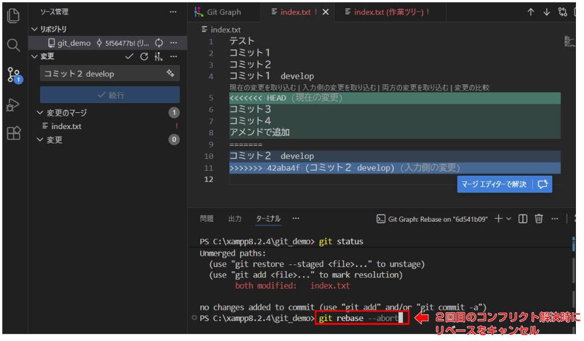Split the terminal pane
Viewport: 584px width, 341px height.
point(523,219)
